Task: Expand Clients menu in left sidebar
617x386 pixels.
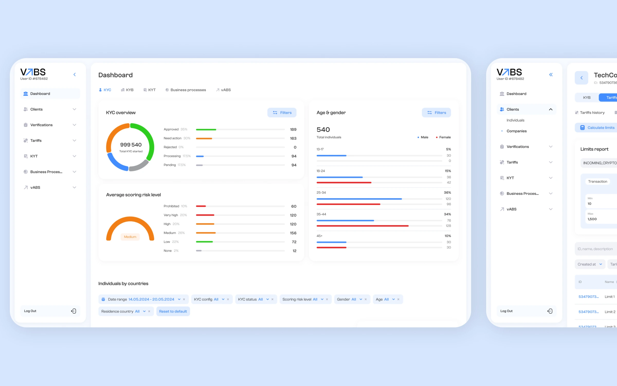Action: tap(50, 109)
